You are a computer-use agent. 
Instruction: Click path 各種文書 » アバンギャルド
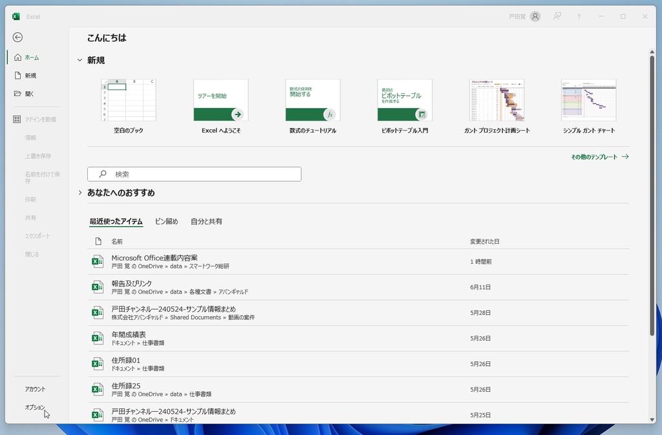[x=219, y=292]
